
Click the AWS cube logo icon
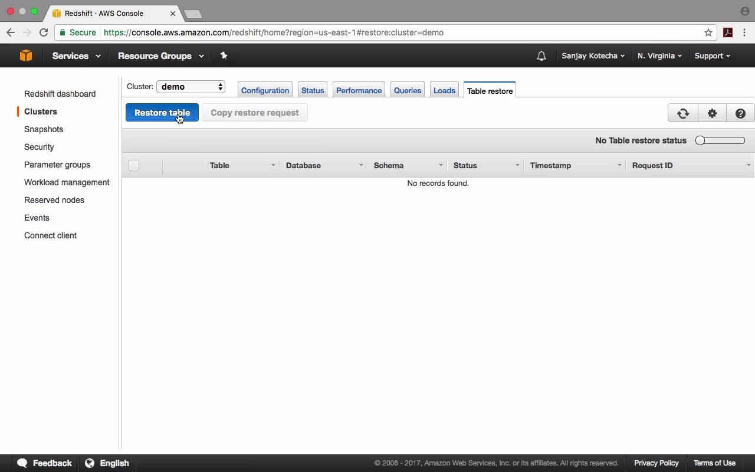point(26,55)
